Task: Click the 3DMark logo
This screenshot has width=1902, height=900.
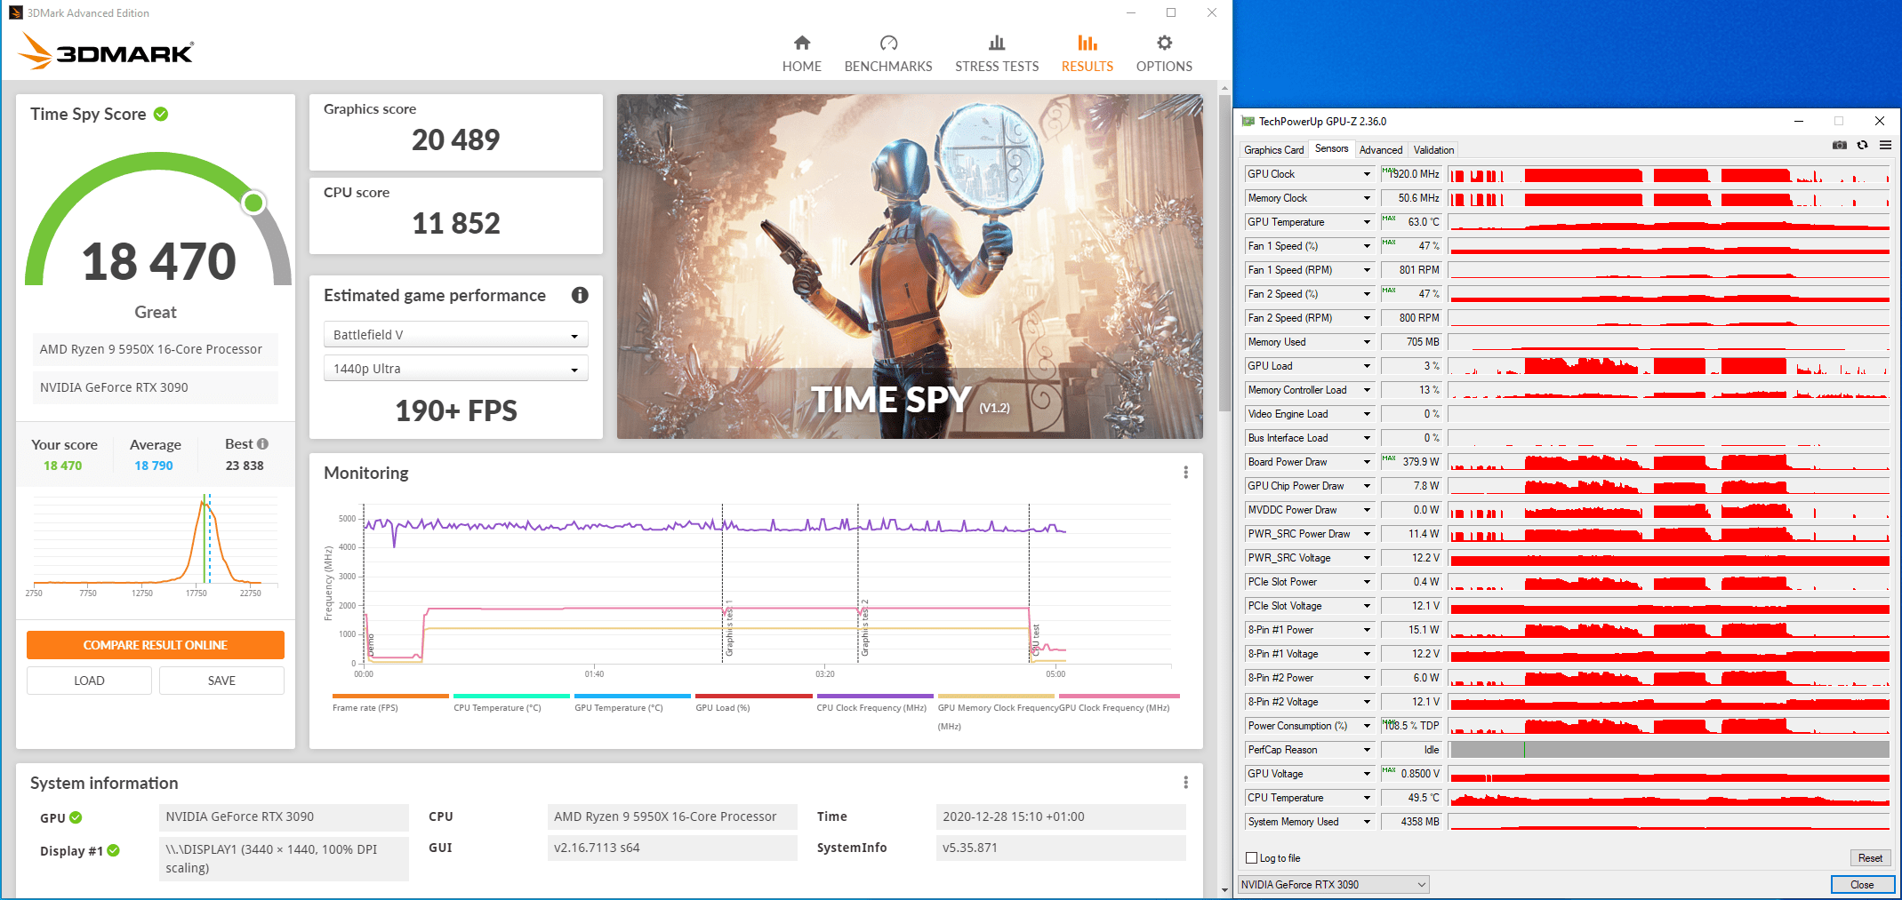Action: click(x=106, y=52)
